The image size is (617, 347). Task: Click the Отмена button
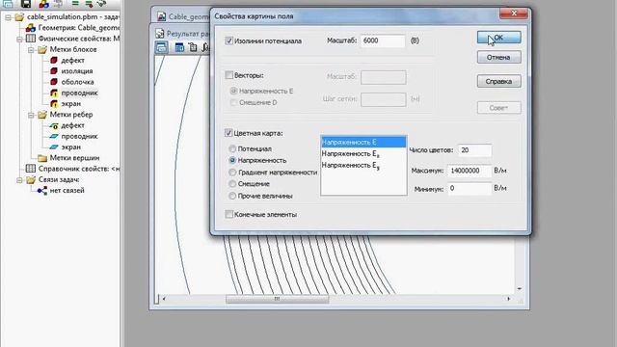499,57
